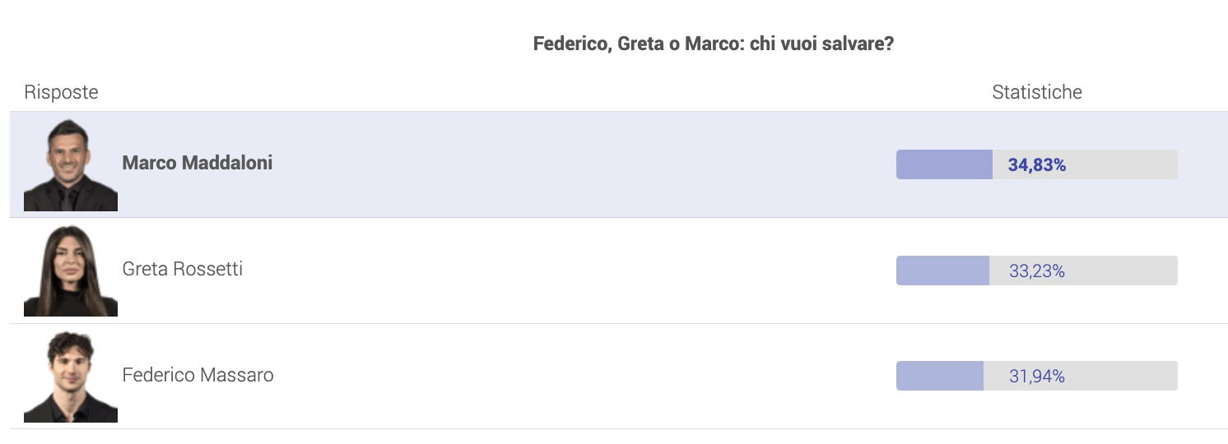Image resolution: width=1228 pixels, height=444 pixels.
Task: Click the 33,23% progress bar
Action: 1037,271
